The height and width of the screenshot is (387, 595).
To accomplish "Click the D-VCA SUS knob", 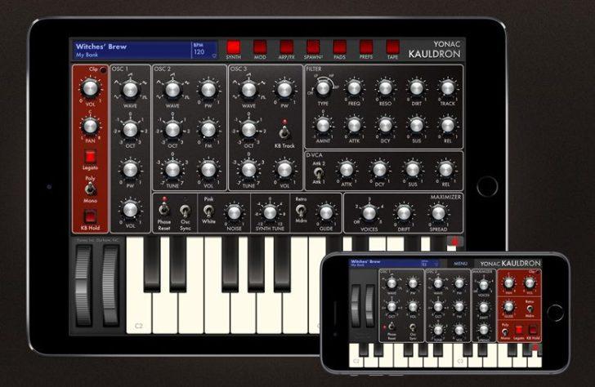I will pos(413,170).
